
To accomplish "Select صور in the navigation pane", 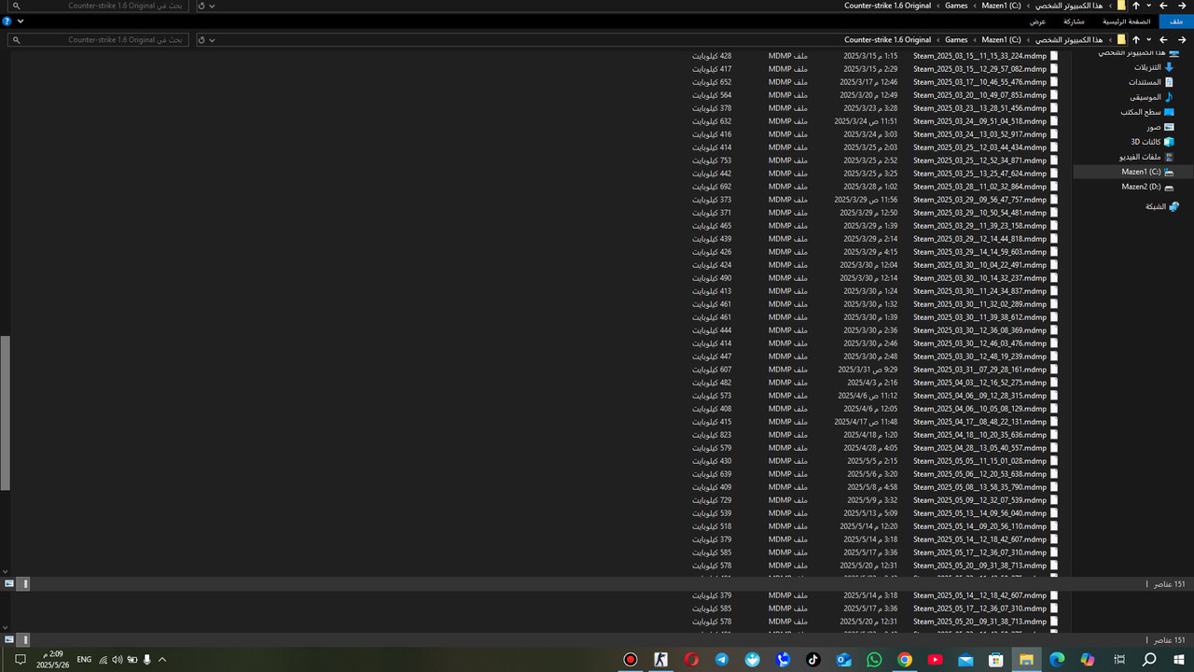I will 1154,127.
